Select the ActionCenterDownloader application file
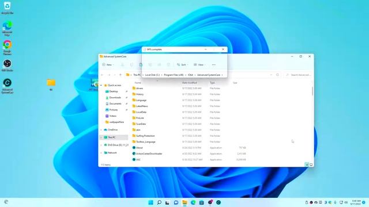 [x=149, y=154]
